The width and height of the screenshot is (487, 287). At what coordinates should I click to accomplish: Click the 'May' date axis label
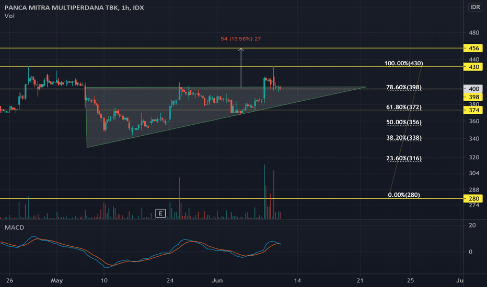click(x=57, y=281)
